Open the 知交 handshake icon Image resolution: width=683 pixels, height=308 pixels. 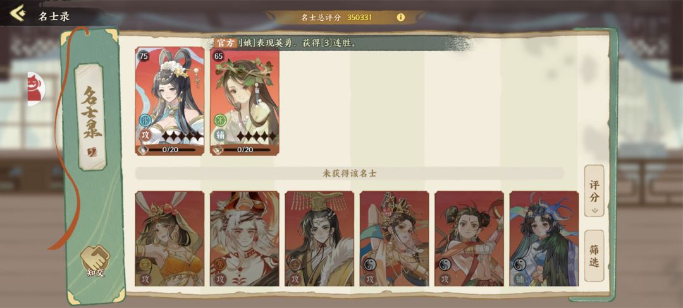(95, 261)
